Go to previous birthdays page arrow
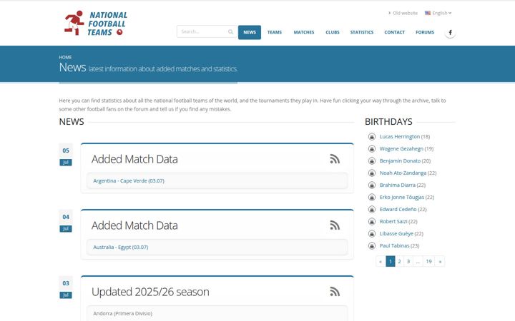The width and height of the screenshot is (515, 321). click(381, 261)
